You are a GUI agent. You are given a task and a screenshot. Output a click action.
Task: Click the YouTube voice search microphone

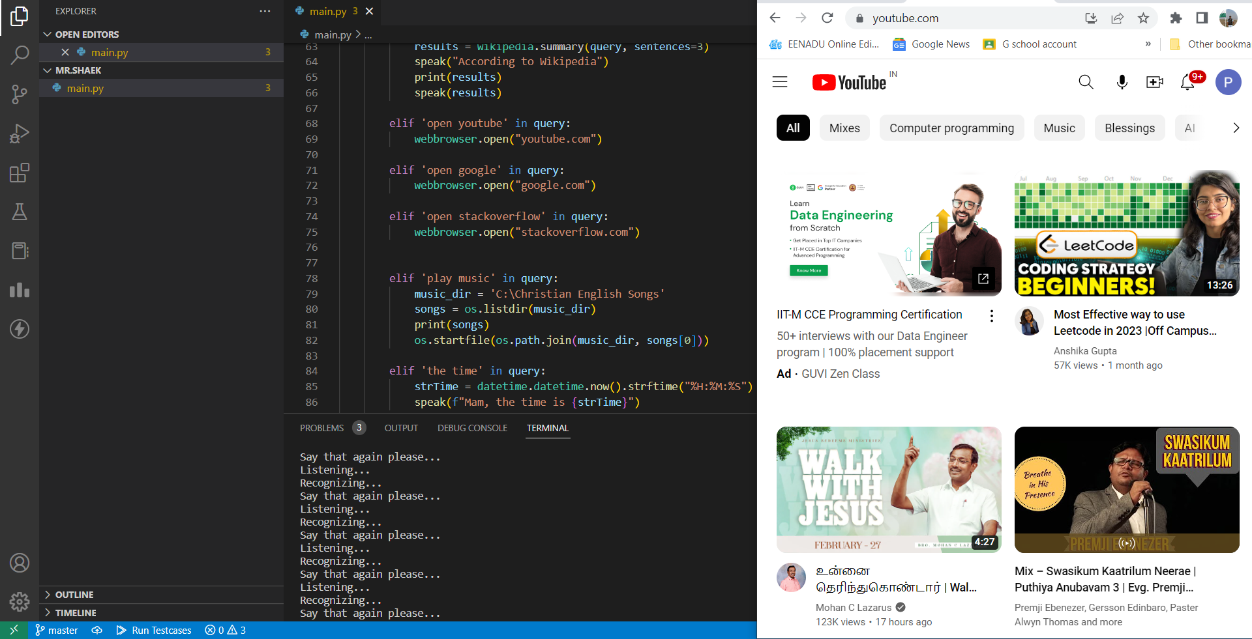pos(1122,82)
